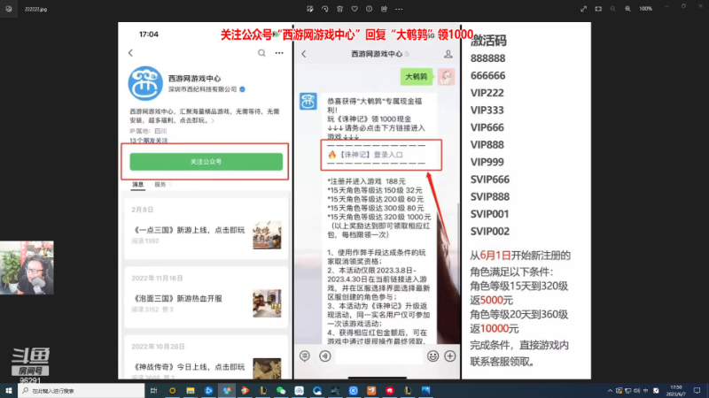Viewport: 709px width, 398px height.
Task: Tap the plus icon in chat bar
Action: [x=450, y=356]
